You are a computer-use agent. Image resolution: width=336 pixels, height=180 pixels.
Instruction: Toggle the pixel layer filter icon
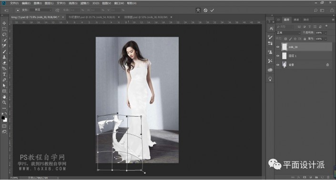coord(299,27)
